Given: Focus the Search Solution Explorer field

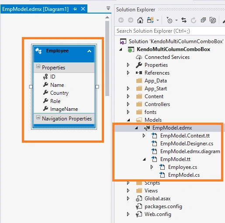Looking at the screenshot, I should 170,31.
